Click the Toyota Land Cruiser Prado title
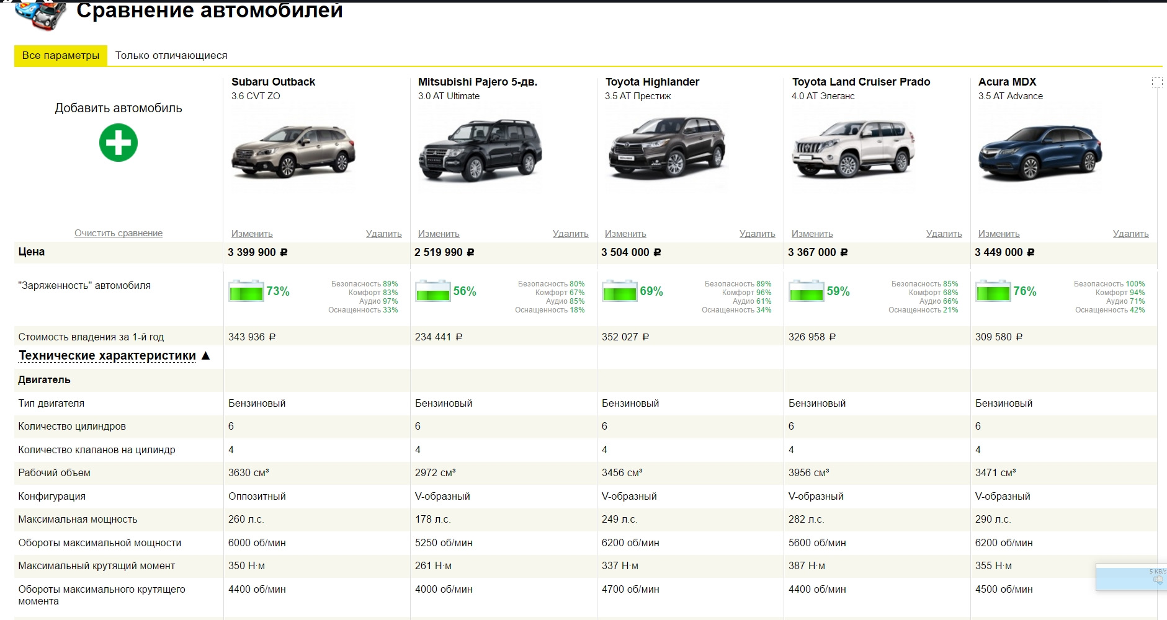 pyautogui.click(x=861, y=82)
